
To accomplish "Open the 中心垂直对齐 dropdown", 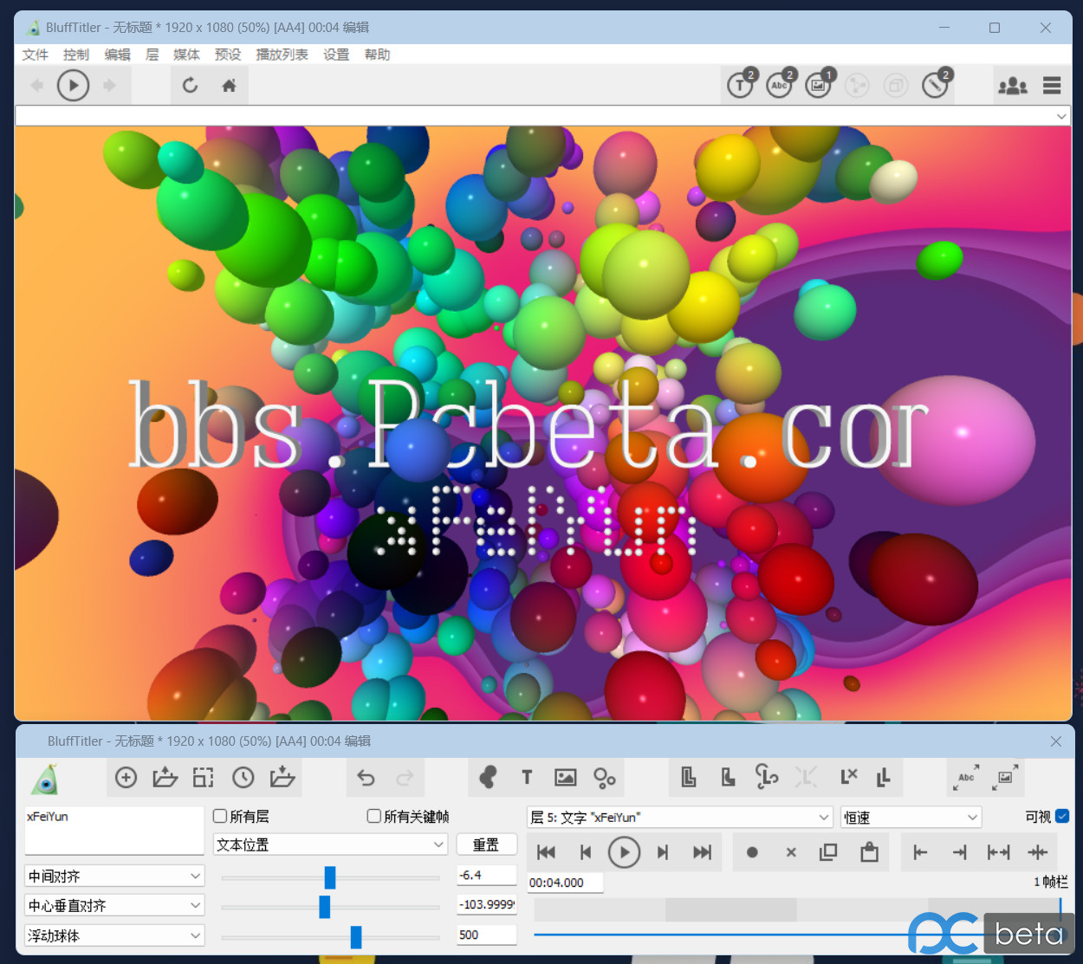I will click(114, 906).
